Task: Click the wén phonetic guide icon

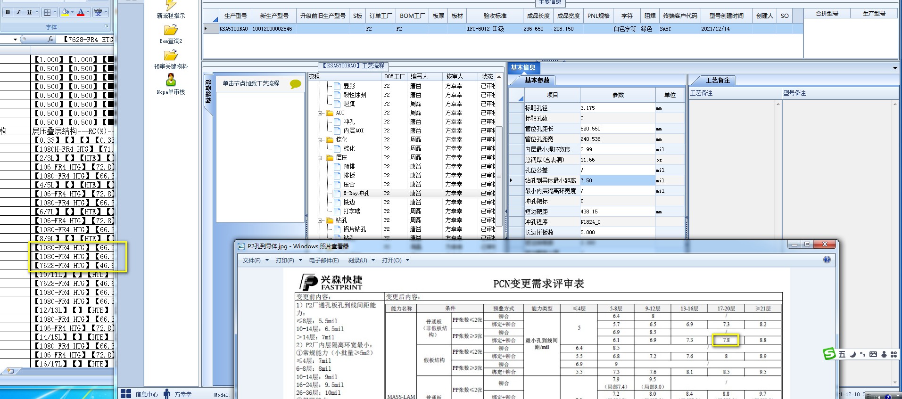Action: click(98, 12)
